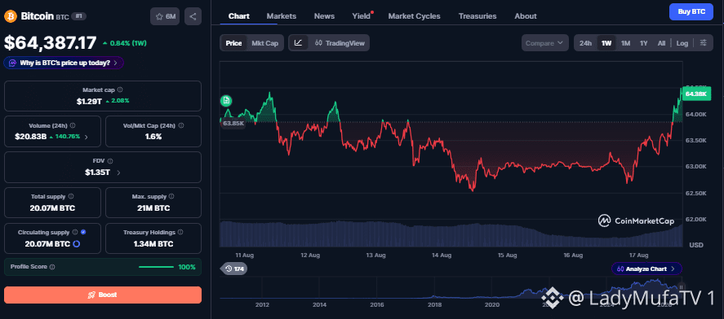This screenshot has width=724, height=319.
Task: Add Bitcoin to watchlist with star button
Action: click(165, 16)
